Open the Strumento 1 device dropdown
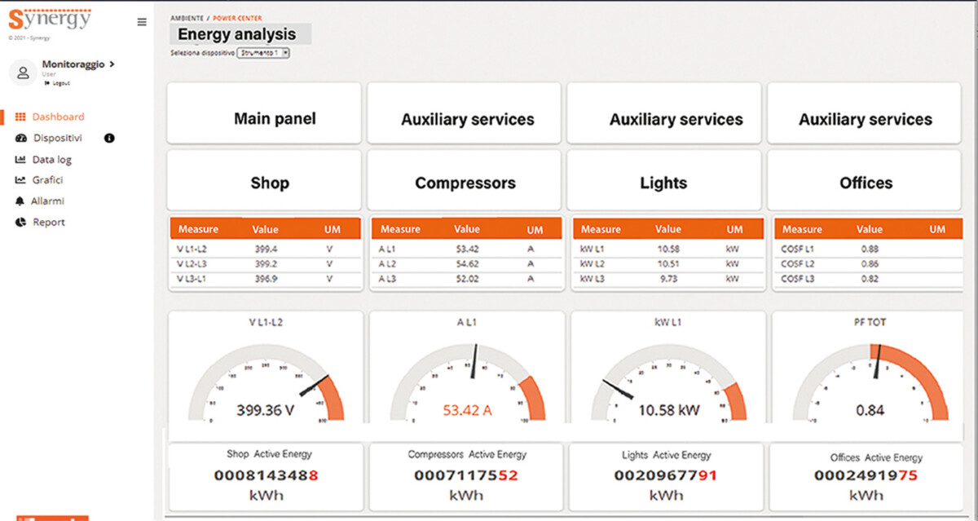This screenshot has width=978, height=521. tap(263, 53)
